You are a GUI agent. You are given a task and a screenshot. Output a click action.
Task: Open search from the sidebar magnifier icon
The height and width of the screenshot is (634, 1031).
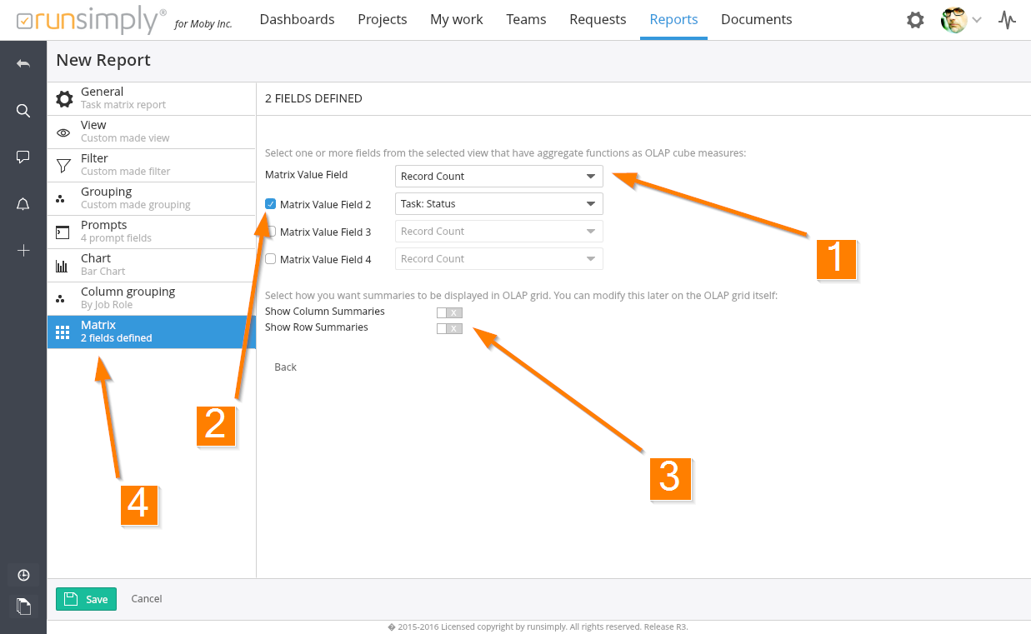point(23,111)
